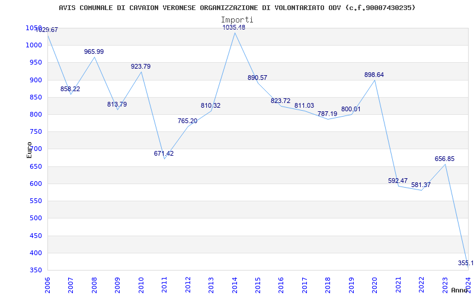Click the peak value 1035.48
This screenshot has width=474, height=296.
(x=234, y=27)
